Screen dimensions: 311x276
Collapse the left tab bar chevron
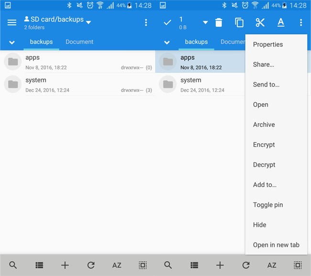tap(12, 42)
